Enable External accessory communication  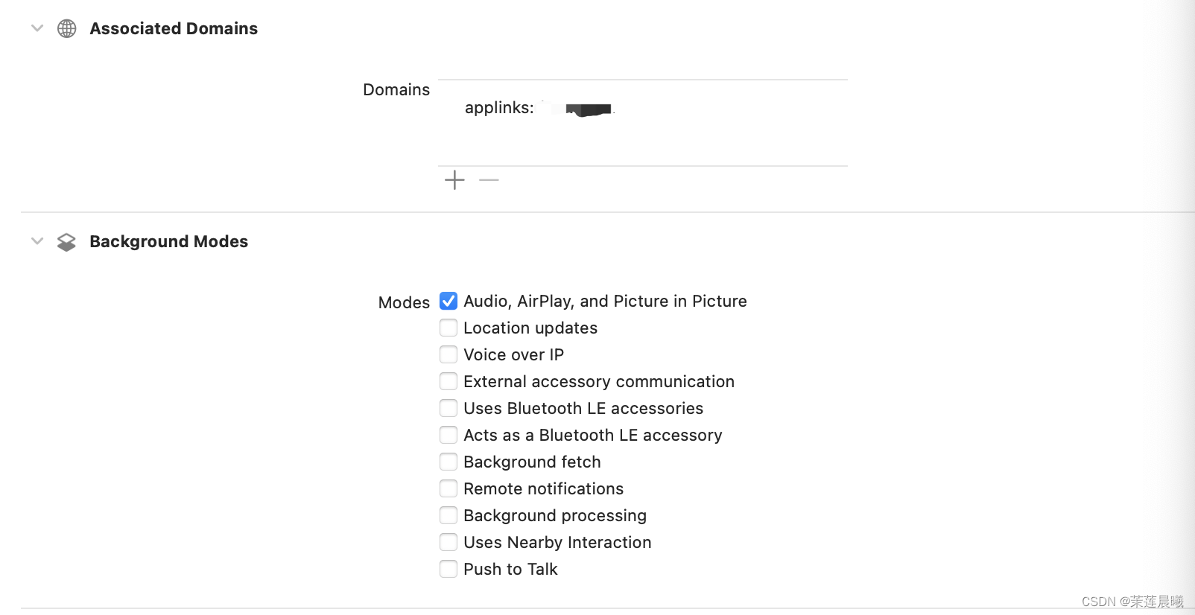click(x=448, y=381)
